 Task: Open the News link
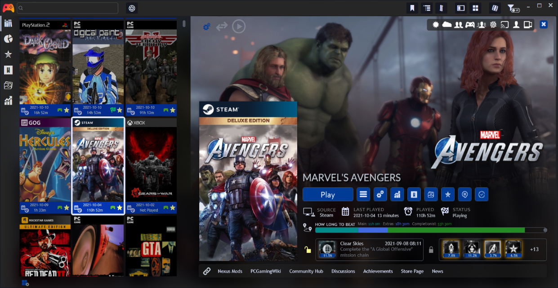[437, 271]
